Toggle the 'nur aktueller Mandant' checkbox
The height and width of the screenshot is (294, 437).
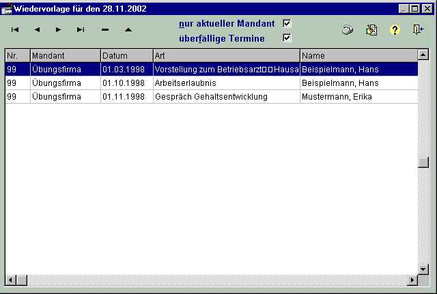[287, 23]
